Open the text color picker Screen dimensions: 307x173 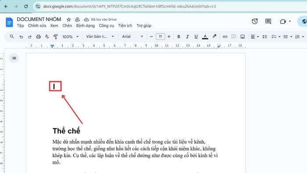pos(205,36)
